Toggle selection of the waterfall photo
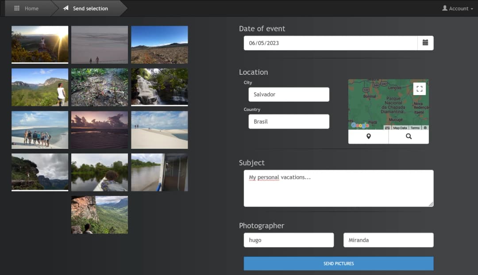The height and width of the screenshot is (275, 478). [159, 87]
